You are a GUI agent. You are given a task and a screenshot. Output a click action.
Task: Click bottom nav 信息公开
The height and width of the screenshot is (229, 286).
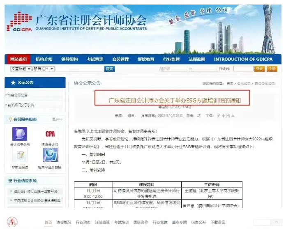point(198,222)
